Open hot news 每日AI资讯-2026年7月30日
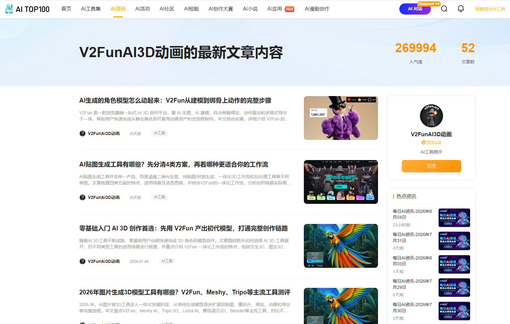The width and height of the screenshot is (510, 324). [x=412, y=308]
